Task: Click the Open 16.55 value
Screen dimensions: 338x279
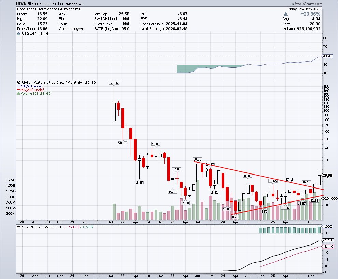Action: point(42,14)
